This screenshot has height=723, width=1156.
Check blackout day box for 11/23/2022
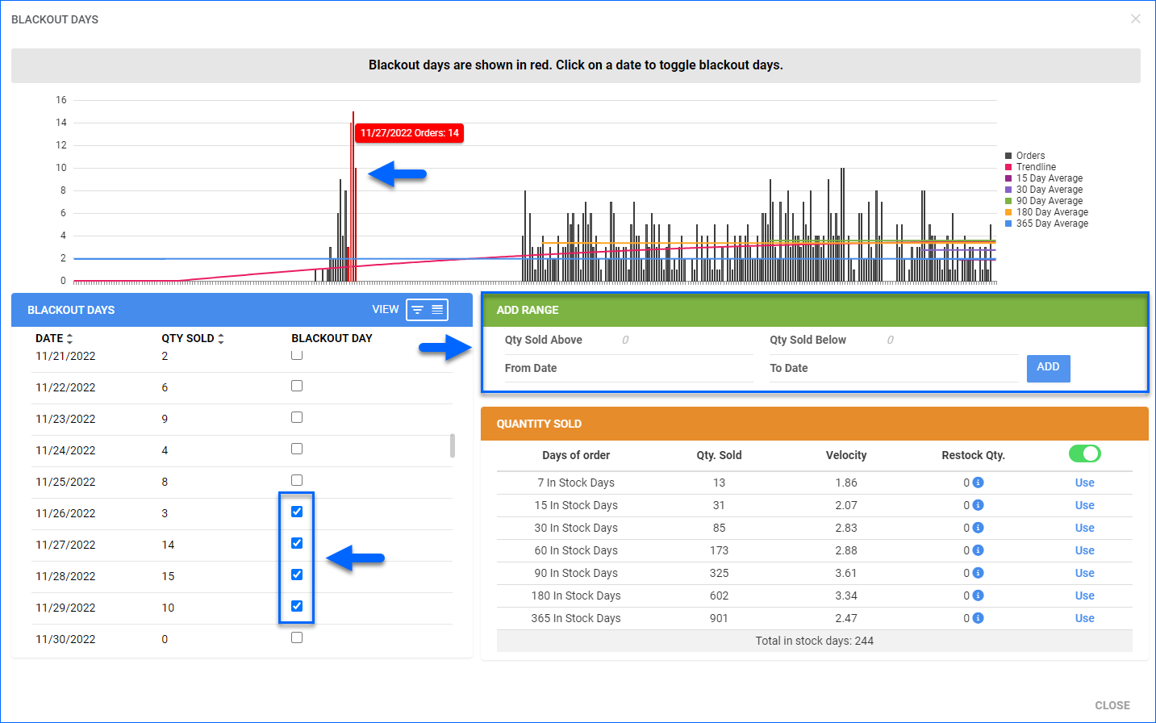click(x=297, y=417)
